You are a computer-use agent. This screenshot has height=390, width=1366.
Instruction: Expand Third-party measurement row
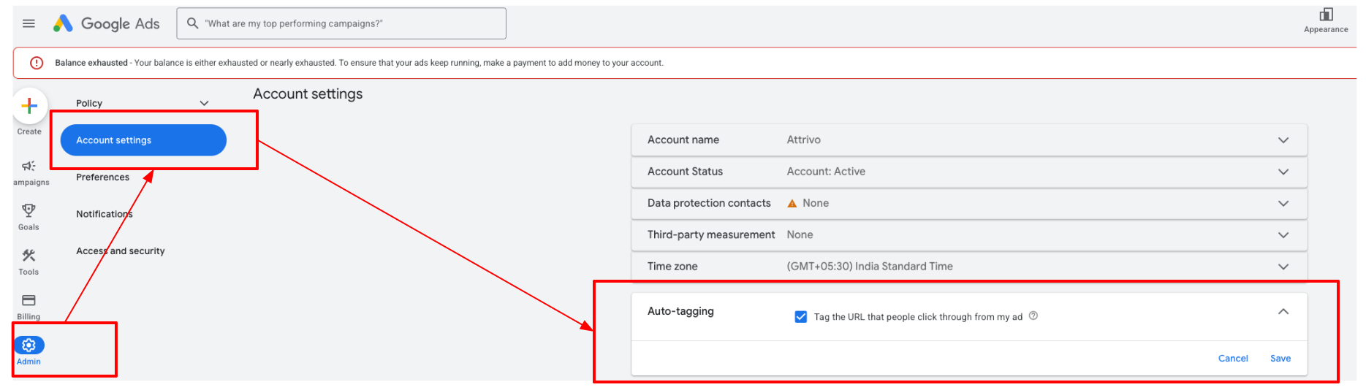point(969,235)
